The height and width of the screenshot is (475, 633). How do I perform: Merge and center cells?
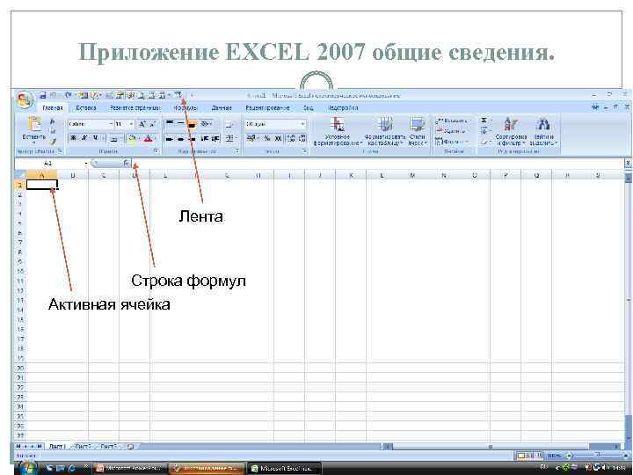pos(229,139)
